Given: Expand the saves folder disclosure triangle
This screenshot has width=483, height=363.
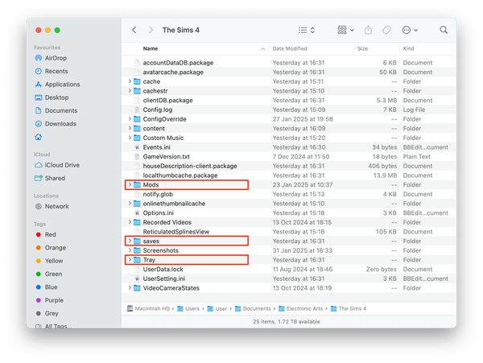Looking at the screenshot, I should pos(130,241).
